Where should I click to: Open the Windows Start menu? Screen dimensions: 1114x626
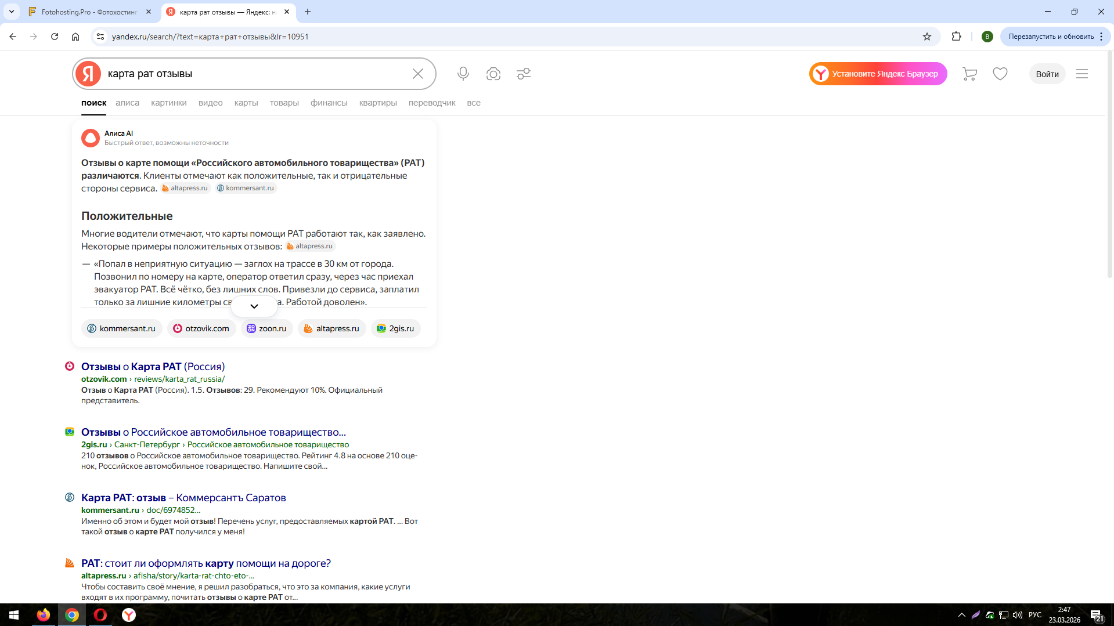click(x=14, y=615)
